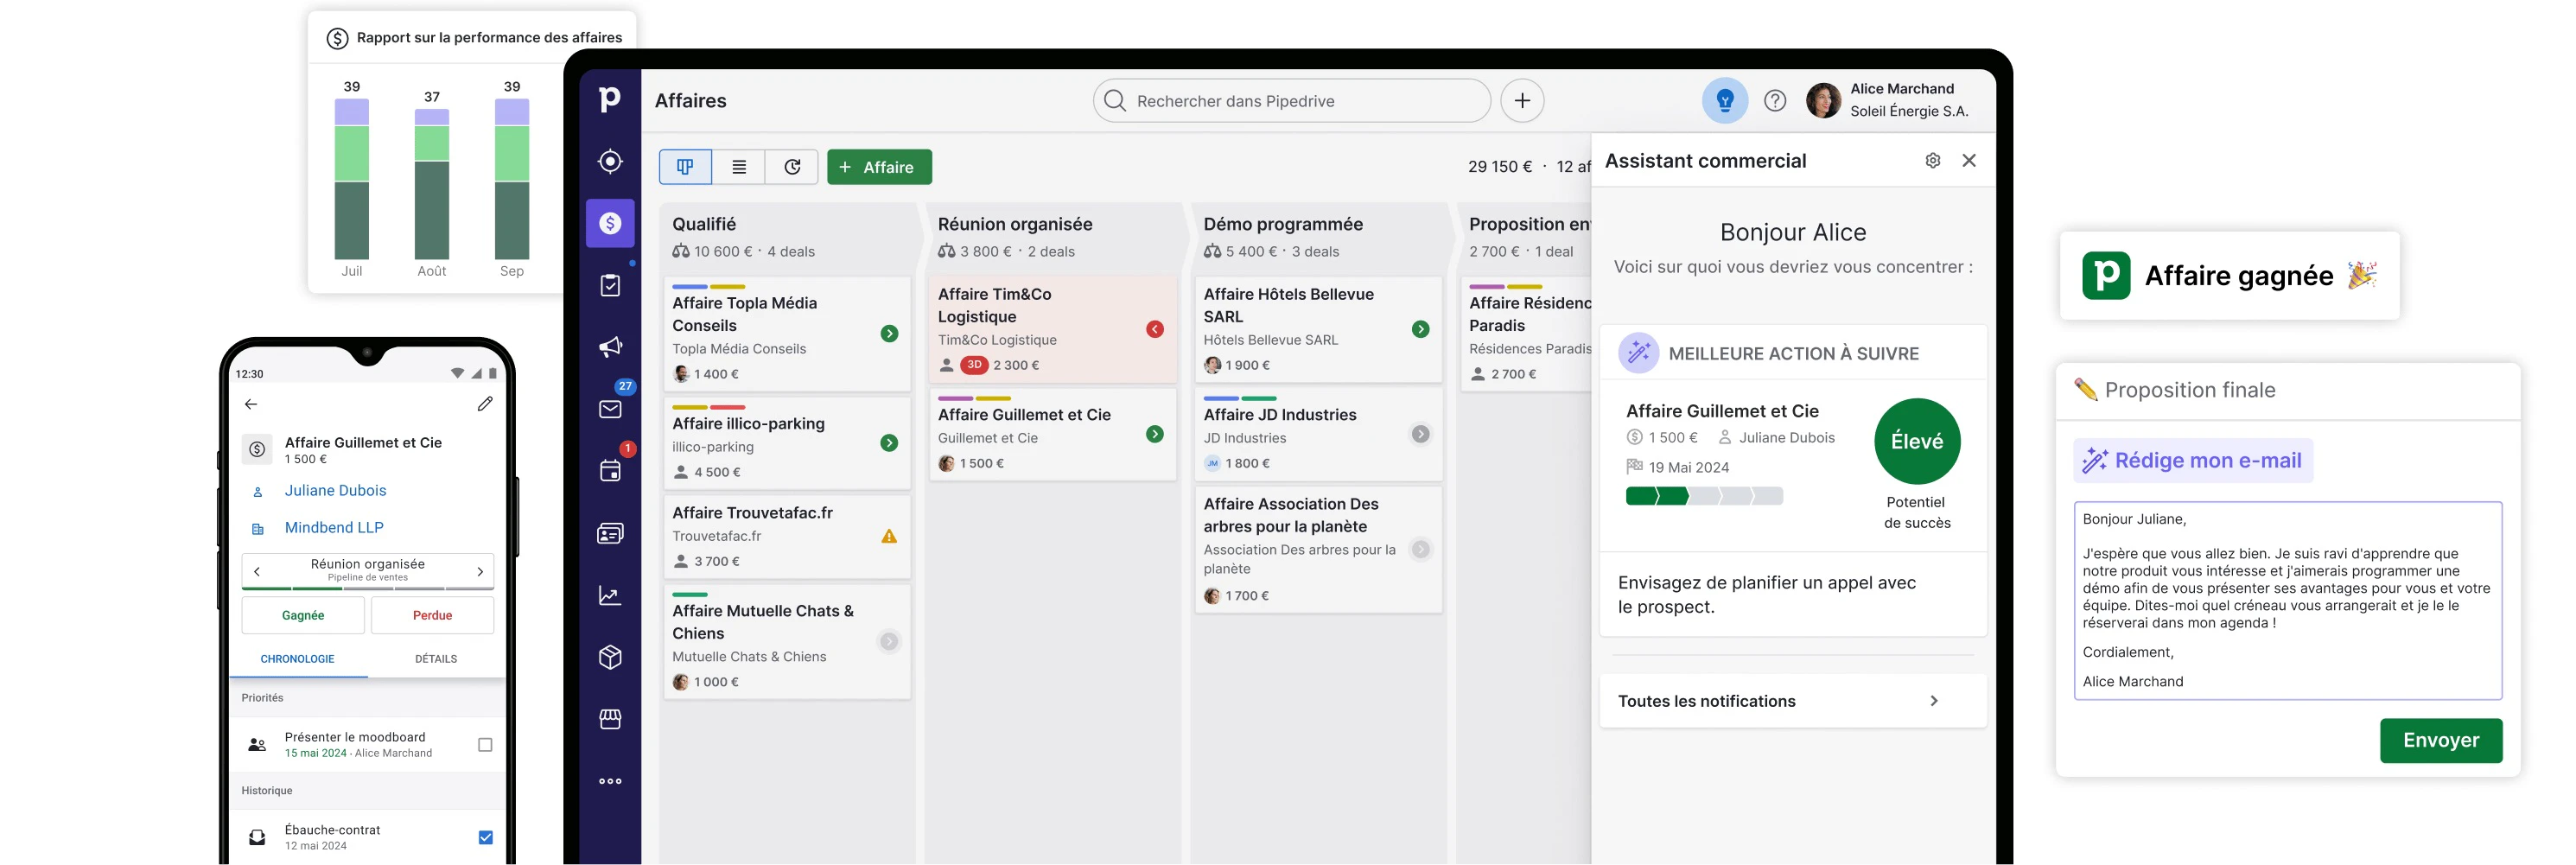Click the Envoyer button
This screenshot has height=865, width=2576.
(2441, 740)
